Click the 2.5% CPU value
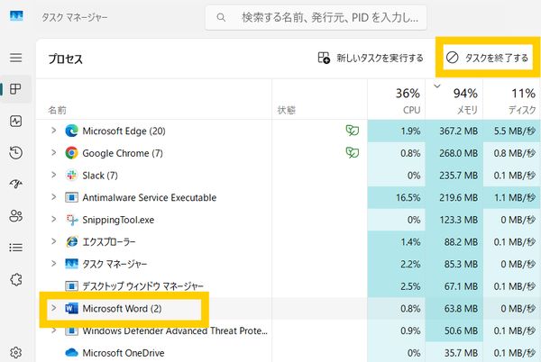Image resolution: width=541 pixels, height=362 pixels. [410, 286]
